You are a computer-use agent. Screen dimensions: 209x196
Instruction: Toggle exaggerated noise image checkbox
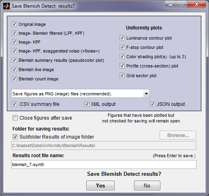(14, 51)
